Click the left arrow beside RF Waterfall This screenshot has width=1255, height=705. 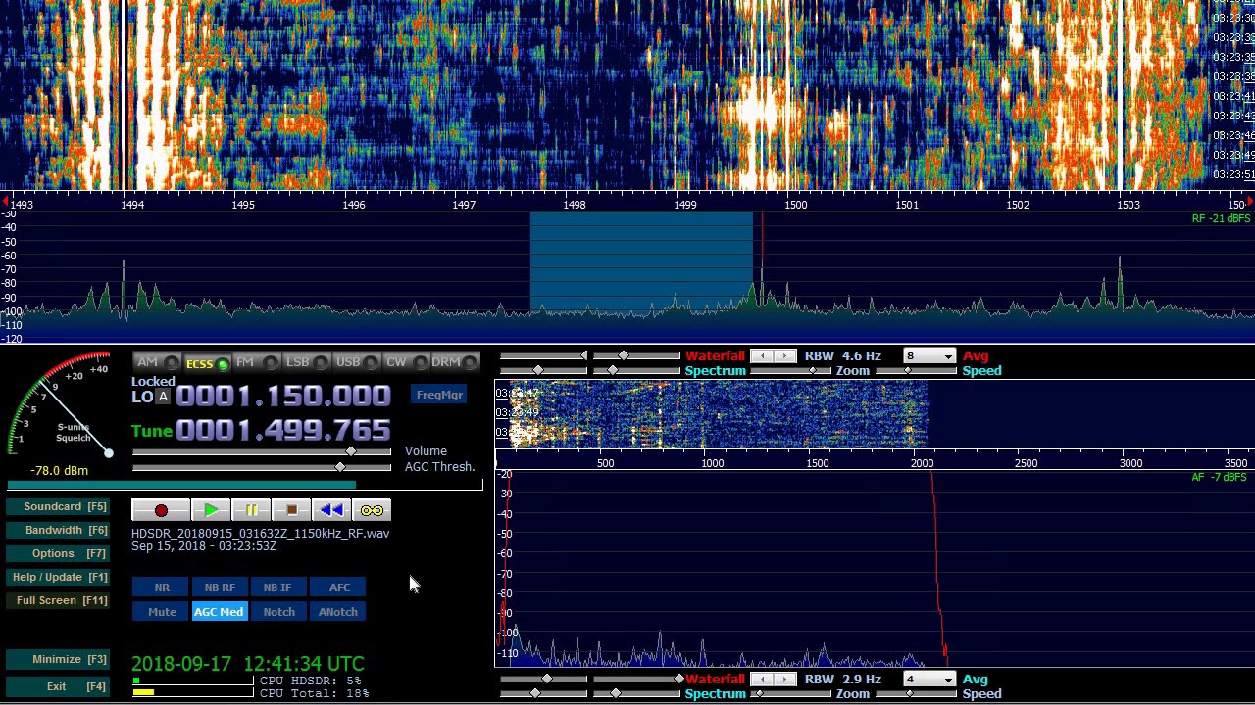point(763,356)
